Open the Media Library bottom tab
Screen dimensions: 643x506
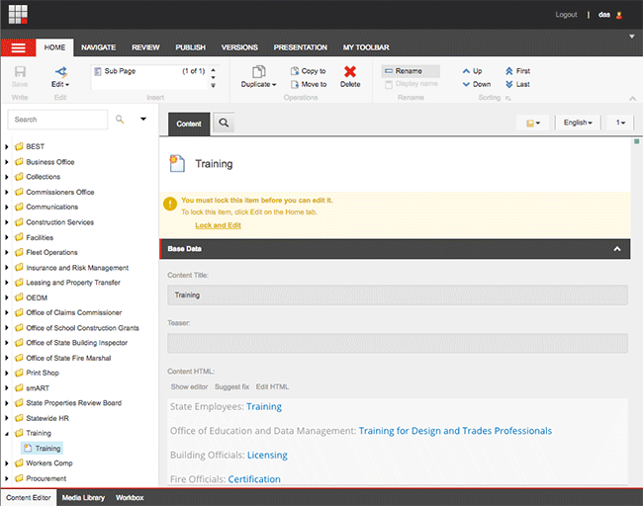tap(84, 497)
